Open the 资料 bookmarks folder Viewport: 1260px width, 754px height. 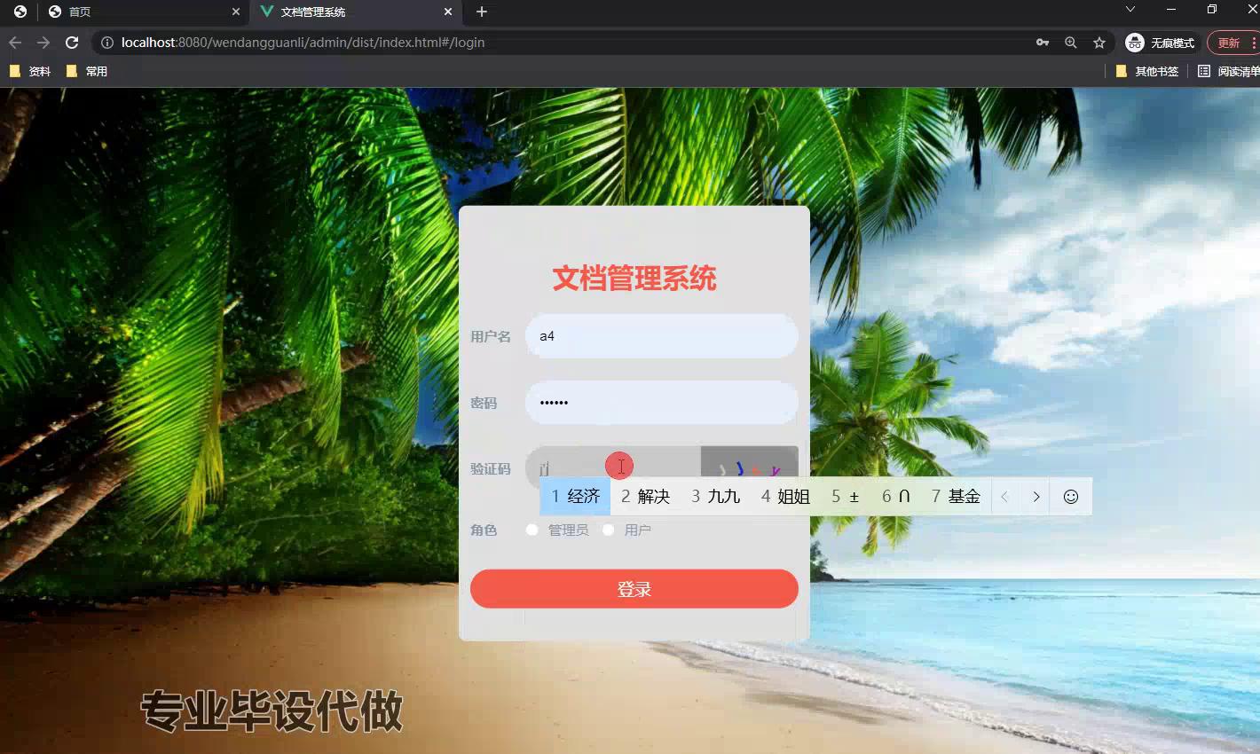click(30, 71)
